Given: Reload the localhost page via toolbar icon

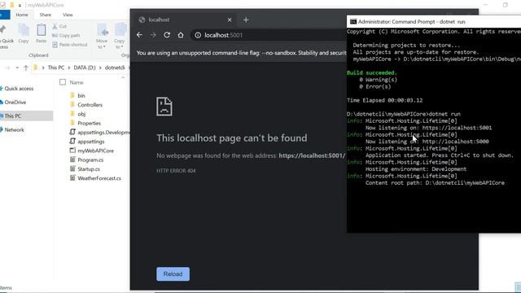Looking at the screenshot, I should (x=167, y=35).
